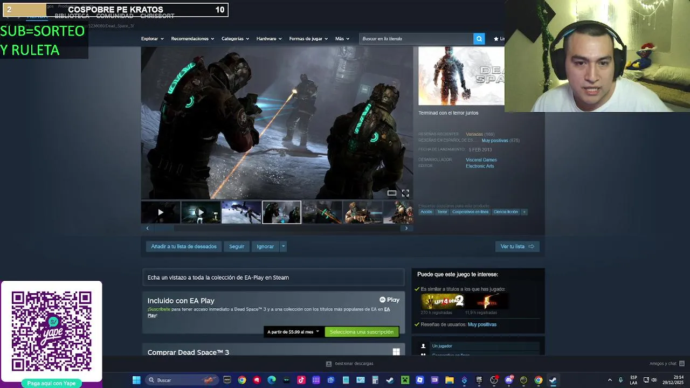Image resolution: width=690 pixels, height=388 pixels.
Task: Click Selecciona una suscripción button
Action: (362, 332)
